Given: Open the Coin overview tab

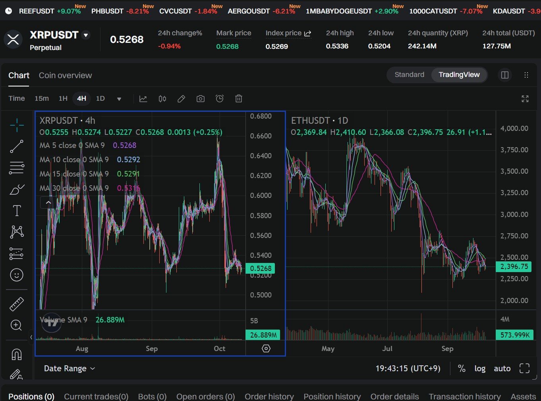Looking at the screenshot, I should tap(65, 75).
